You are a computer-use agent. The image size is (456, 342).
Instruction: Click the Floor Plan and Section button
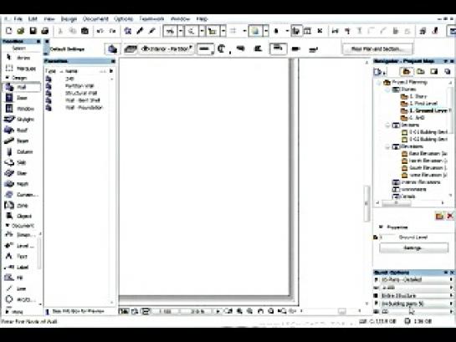pyautogui.click(x=377, y=48)
